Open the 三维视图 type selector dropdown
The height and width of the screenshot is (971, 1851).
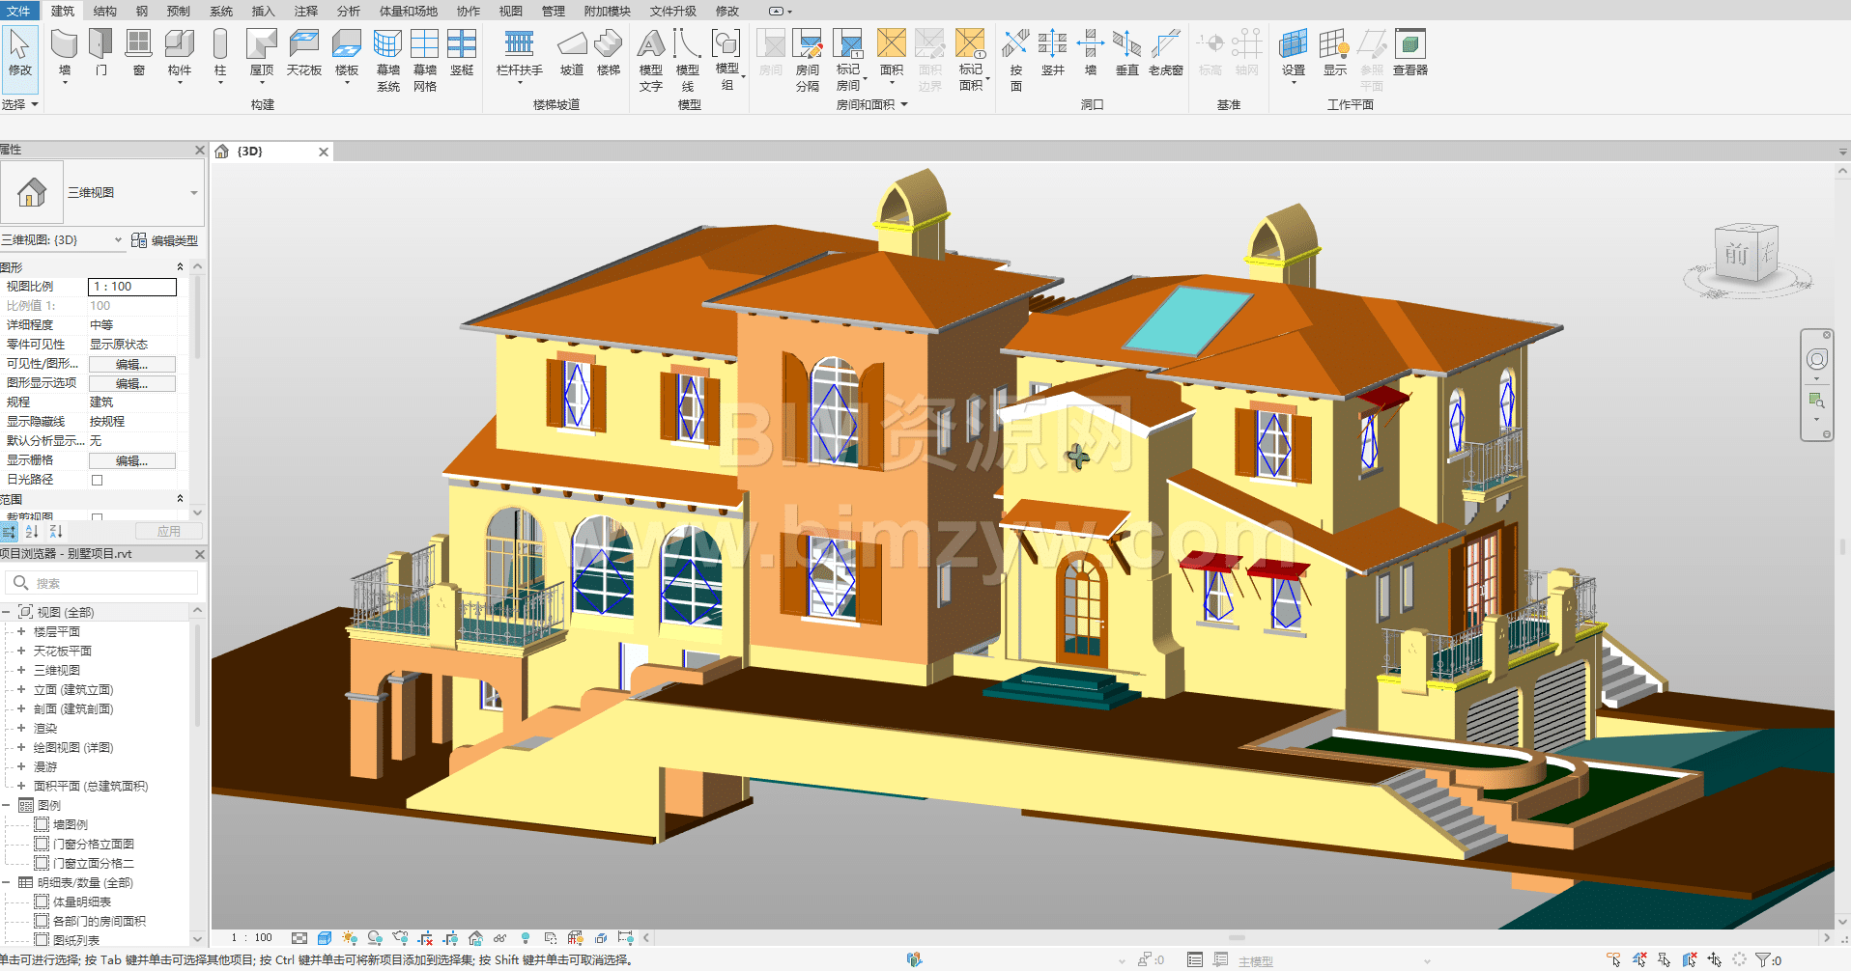(193, 193)
